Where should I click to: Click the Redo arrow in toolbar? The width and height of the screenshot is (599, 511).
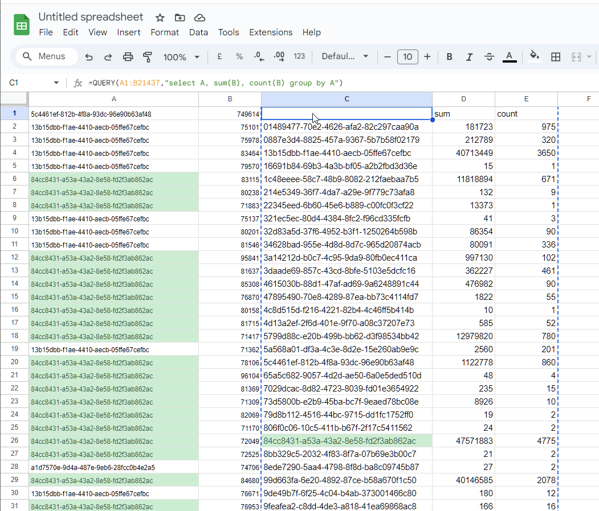point(108,57)
